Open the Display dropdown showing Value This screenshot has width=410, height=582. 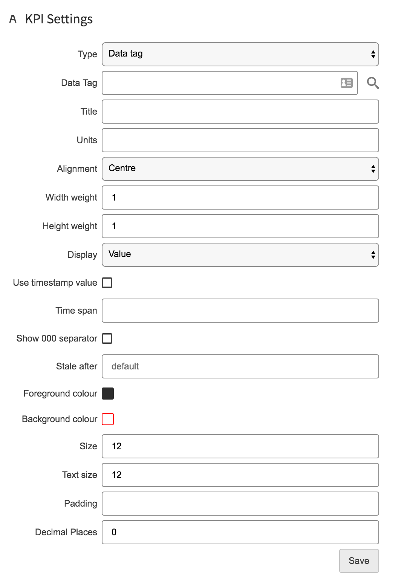tap(240, 255)
